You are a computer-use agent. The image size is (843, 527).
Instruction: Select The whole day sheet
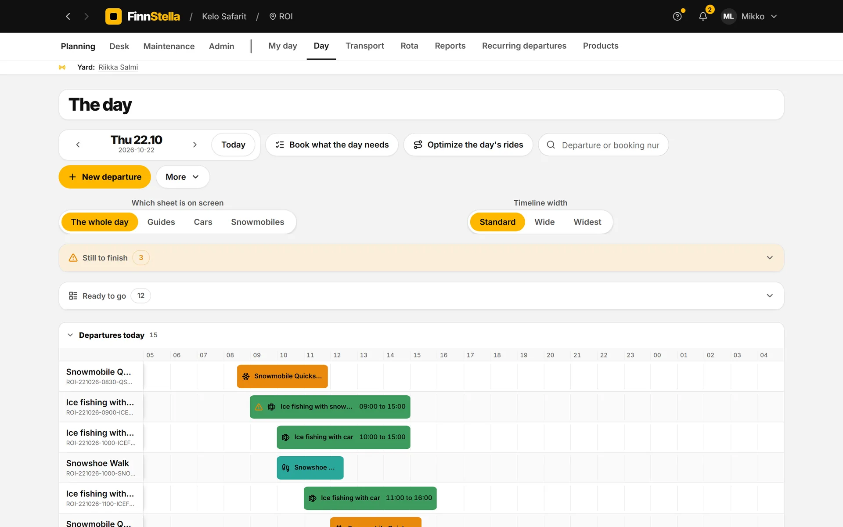click(100, 222)
